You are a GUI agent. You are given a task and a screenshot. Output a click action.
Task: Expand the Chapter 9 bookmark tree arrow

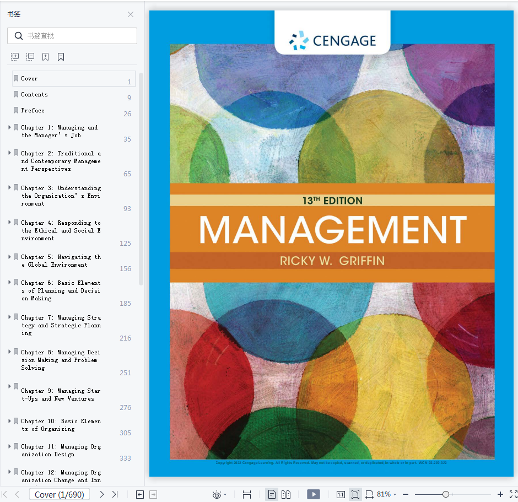point(9,386)
